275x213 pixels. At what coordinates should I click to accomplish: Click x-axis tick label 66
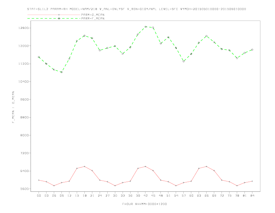pyautogui.click(x=207, y=196)
